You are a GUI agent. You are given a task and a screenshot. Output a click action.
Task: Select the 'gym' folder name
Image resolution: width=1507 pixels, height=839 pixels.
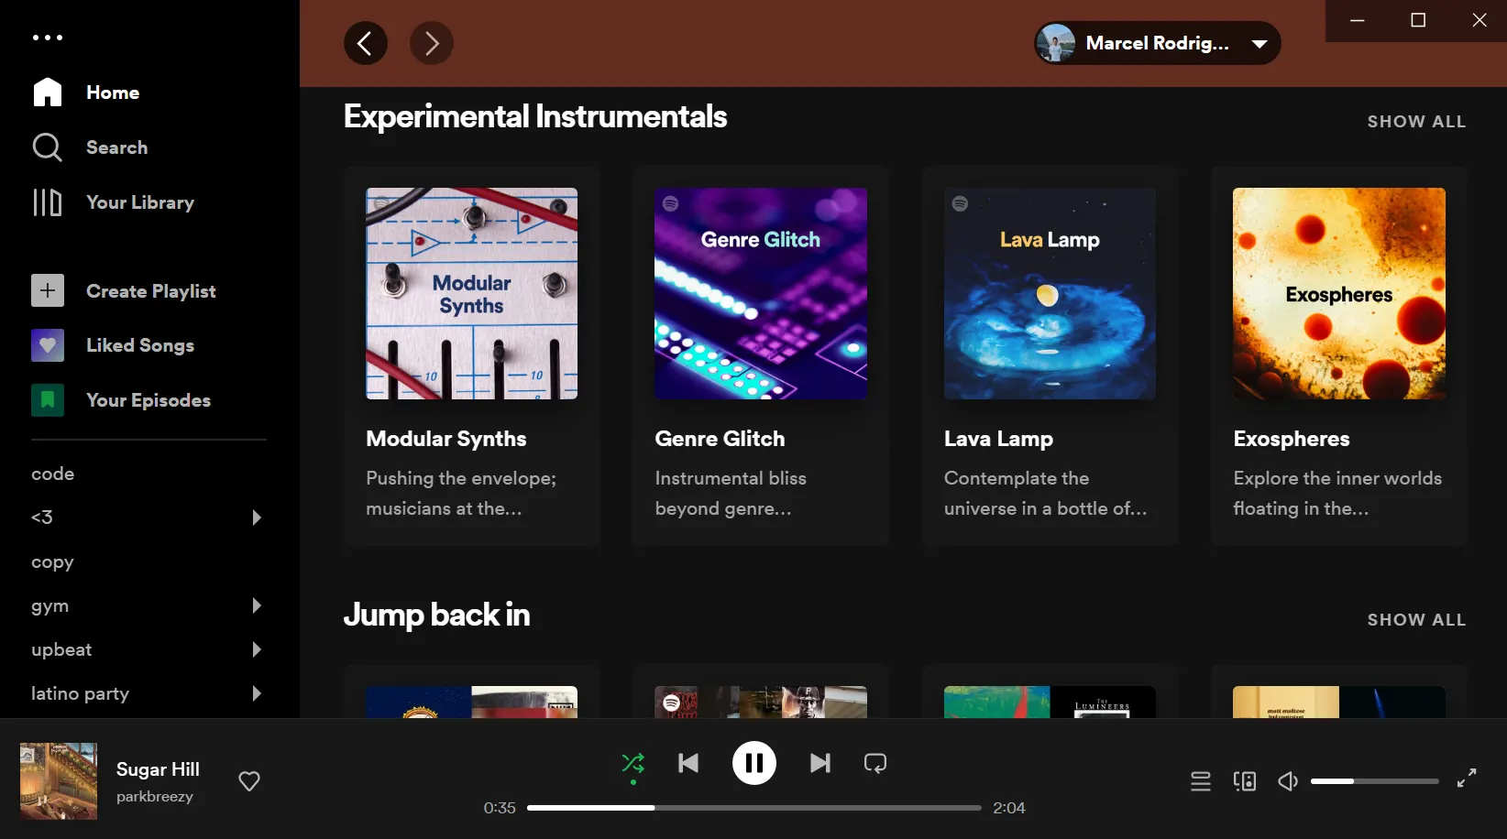[50, 605]
